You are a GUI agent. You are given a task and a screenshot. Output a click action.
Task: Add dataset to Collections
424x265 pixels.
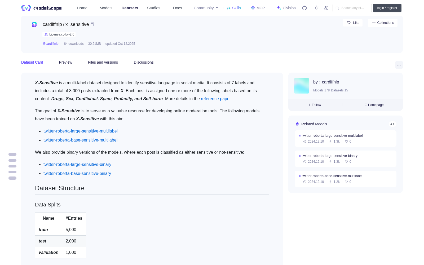click(383, 23)
